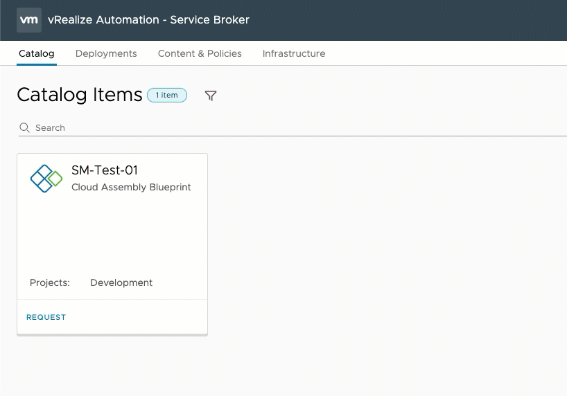This screenshot has height=396, width=567.
Task: Open the Deployments tab
Action: click(x=106, y=53)
